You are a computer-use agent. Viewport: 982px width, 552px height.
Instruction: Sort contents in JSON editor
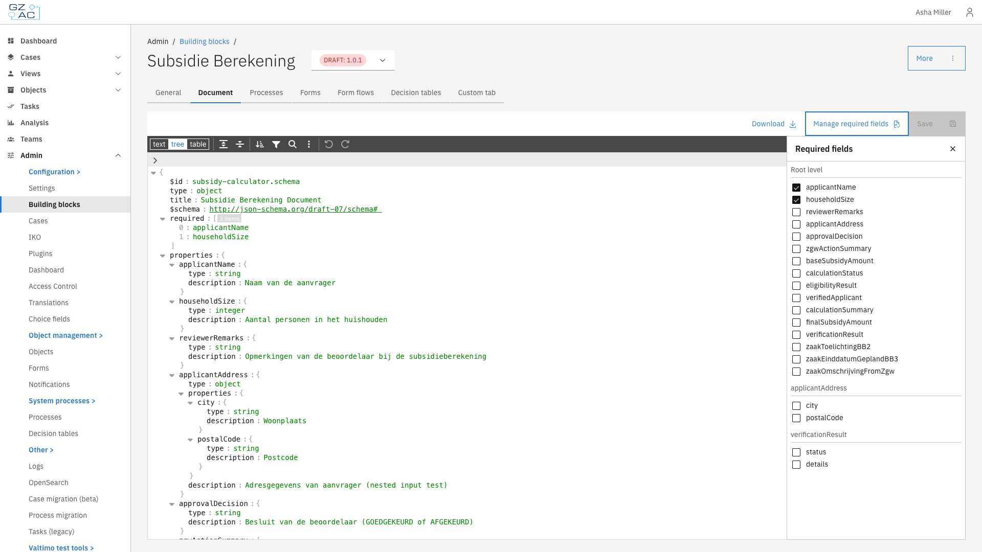(x=260, y=144)
